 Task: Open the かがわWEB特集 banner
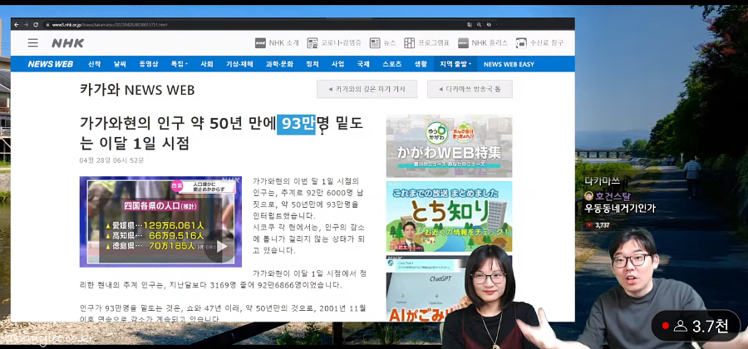coord(449,146)
